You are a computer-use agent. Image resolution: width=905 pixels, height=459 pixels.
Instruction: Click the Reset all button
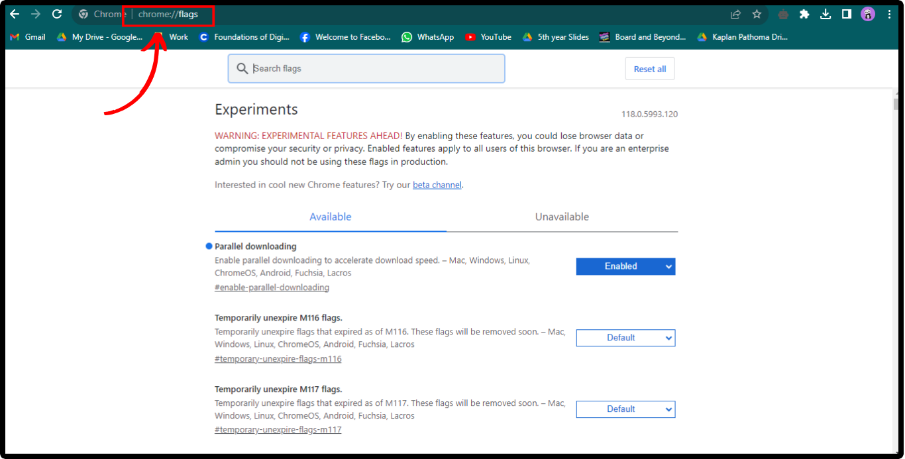650,69
